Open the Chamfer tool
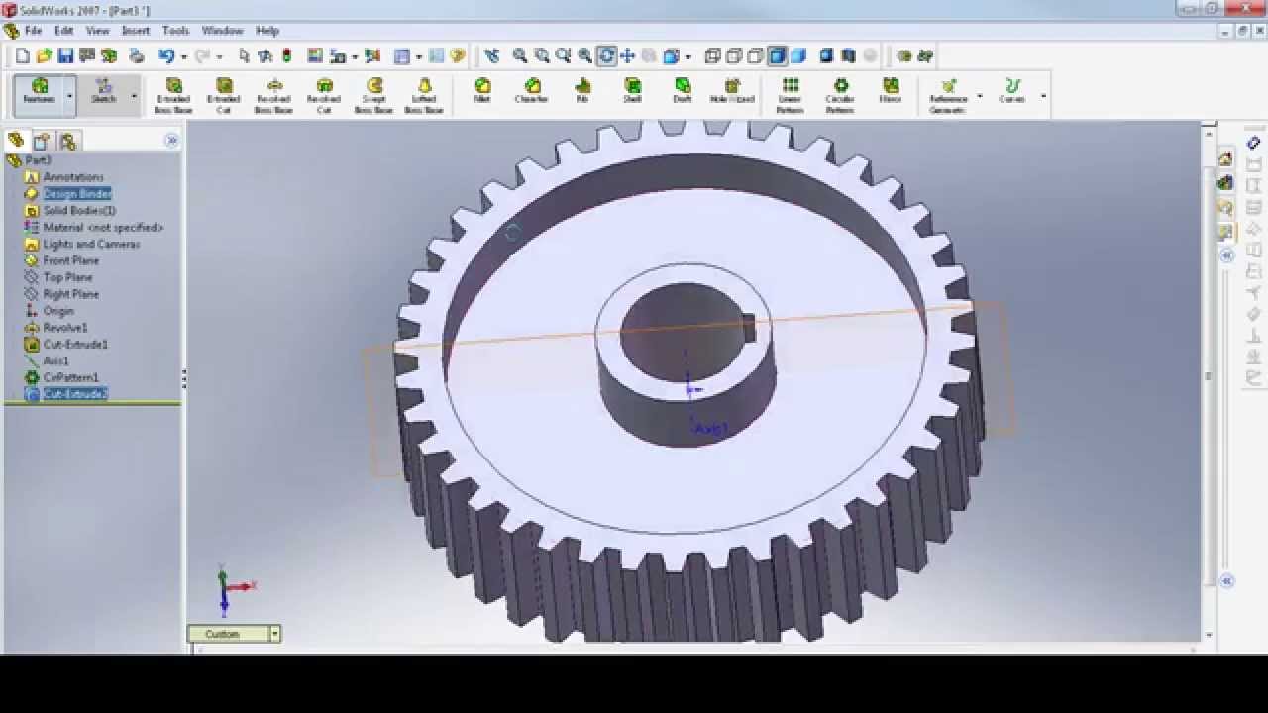The width and height of the screenshot is (1268, 713). (x=532, y=94)
